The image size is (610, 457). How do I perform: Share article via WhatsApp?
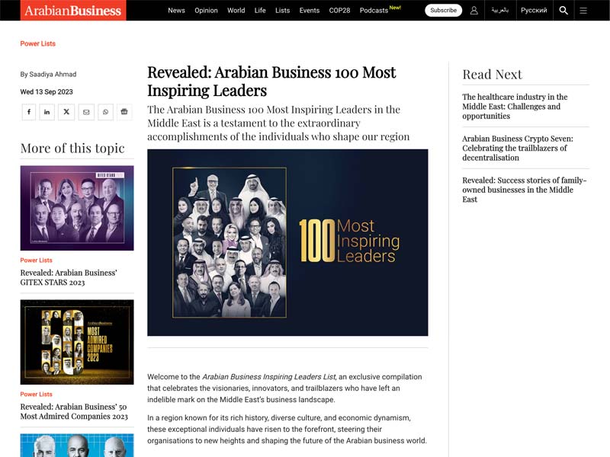tap(105, 112)
